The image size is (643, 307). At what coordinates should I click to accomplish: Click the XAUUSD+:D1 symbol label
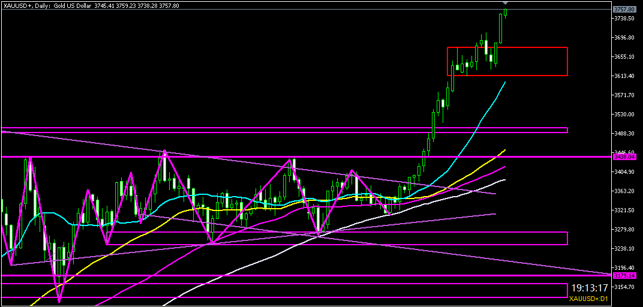pyautogui.click(x=589, y=299)
